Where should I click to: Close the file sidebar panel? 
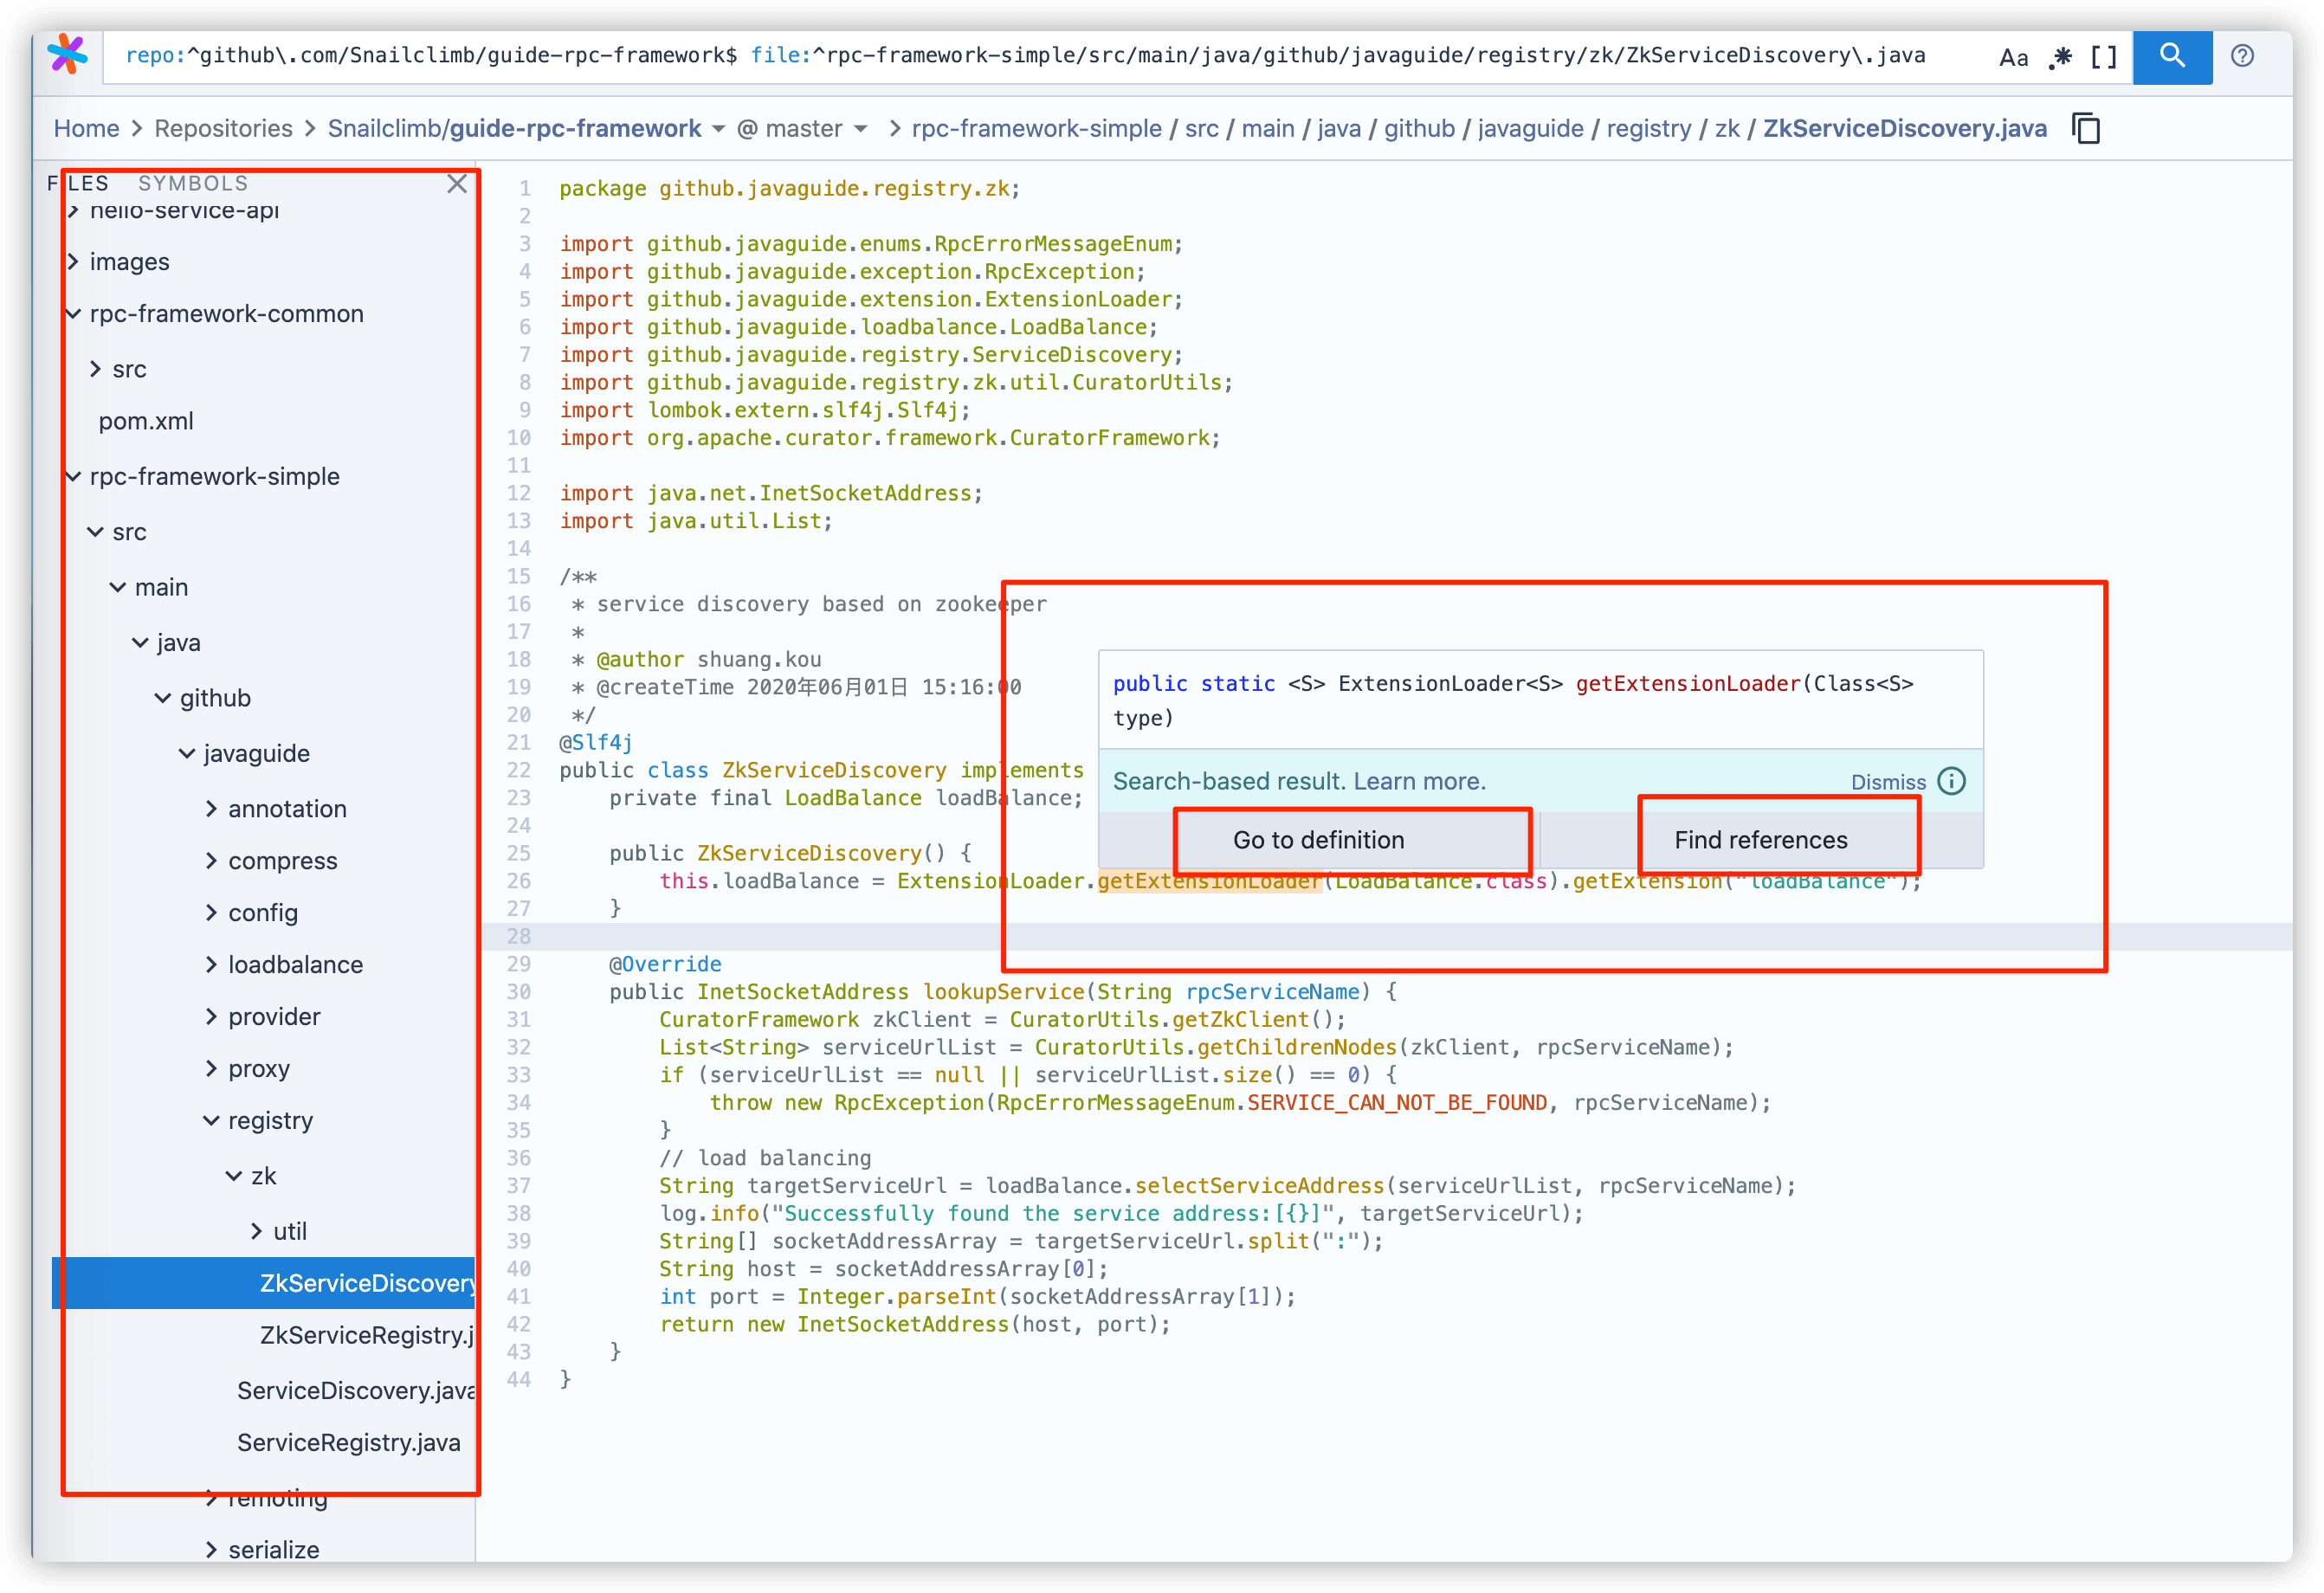coord(457,184)
